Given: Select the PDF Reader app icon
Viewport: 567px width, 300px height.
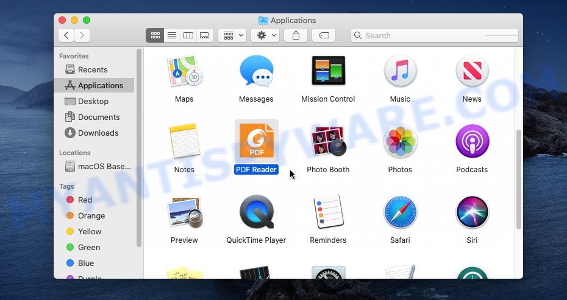Looking at the screenshot, I should coord(257,141).
